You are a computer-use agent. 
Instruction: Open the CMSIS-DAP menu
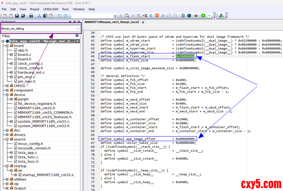(x=50, y=9)
